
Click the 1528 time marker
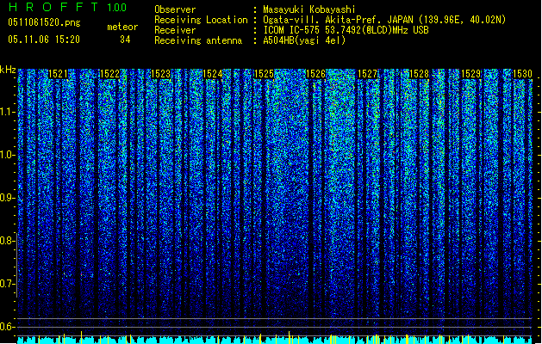419,74
